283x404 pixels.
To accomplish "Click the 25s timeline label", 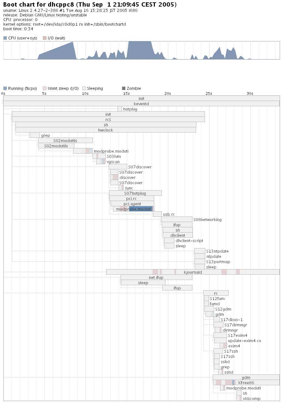I will 209,93.
